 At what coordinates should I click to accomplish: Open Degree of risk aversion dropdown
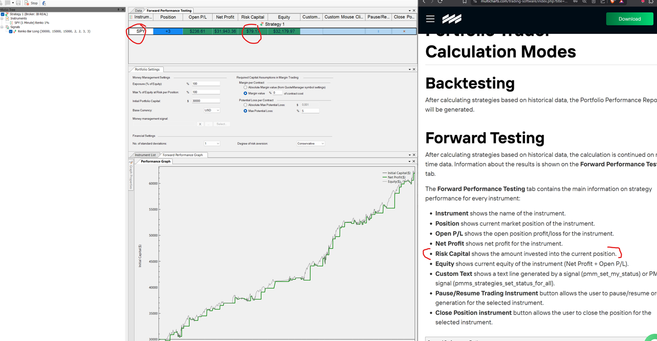pyautogui.click(x=311, y=144)
